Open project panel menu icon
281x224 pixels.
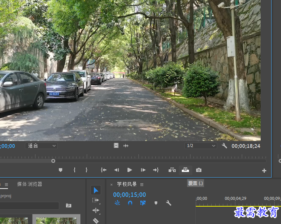point(6,184)
